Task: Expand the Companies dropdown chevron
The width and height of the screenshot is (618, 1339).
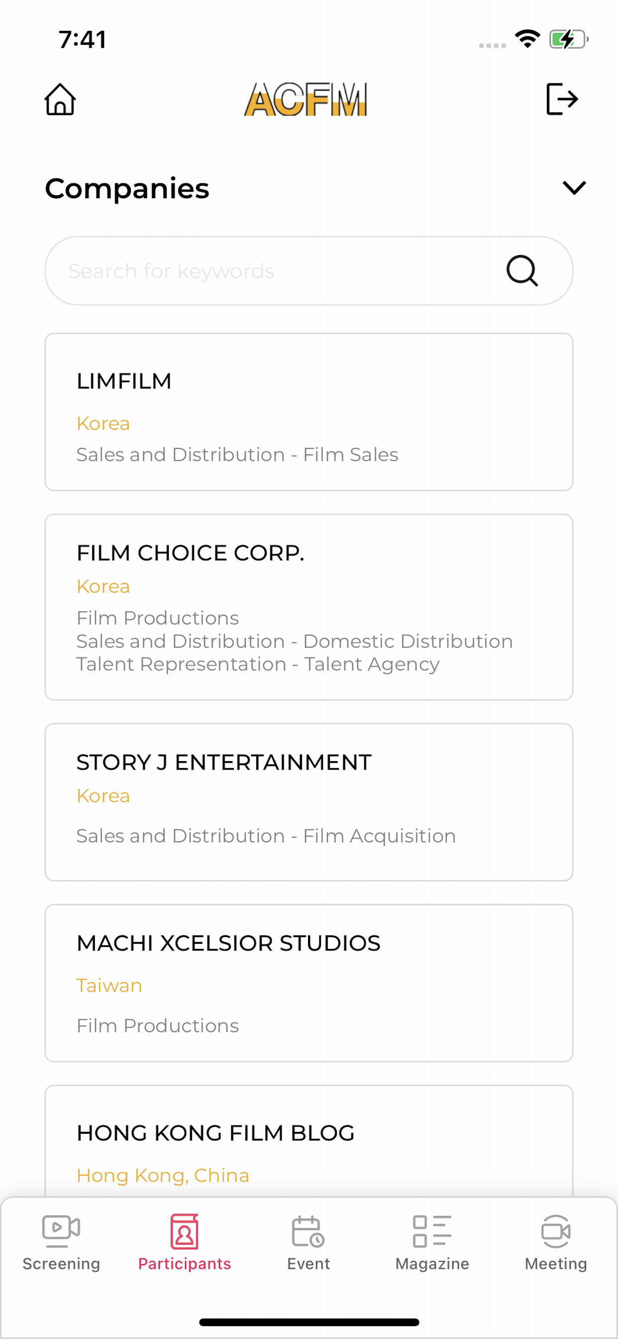Action: point(574,188)
